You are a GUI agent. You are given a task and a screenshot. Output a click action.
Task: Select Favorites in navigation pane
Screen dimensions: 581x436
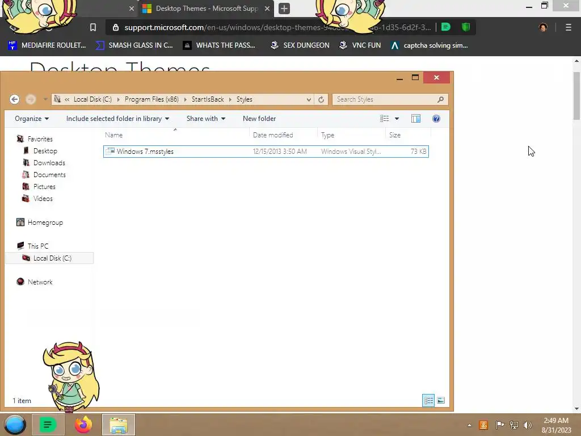tap(40, 139)
